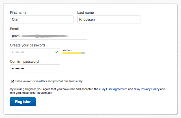Click the Confirm password field
181x118 pixels.
click(x=35, y=68)
